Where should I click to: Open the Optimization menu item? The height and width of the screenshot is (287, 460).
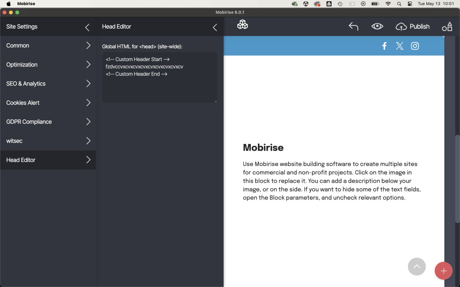pyautogui.click(x=48, y=64)
